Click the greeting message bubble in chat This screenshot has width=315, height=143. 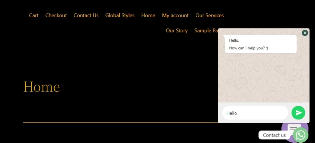[261, 44]
